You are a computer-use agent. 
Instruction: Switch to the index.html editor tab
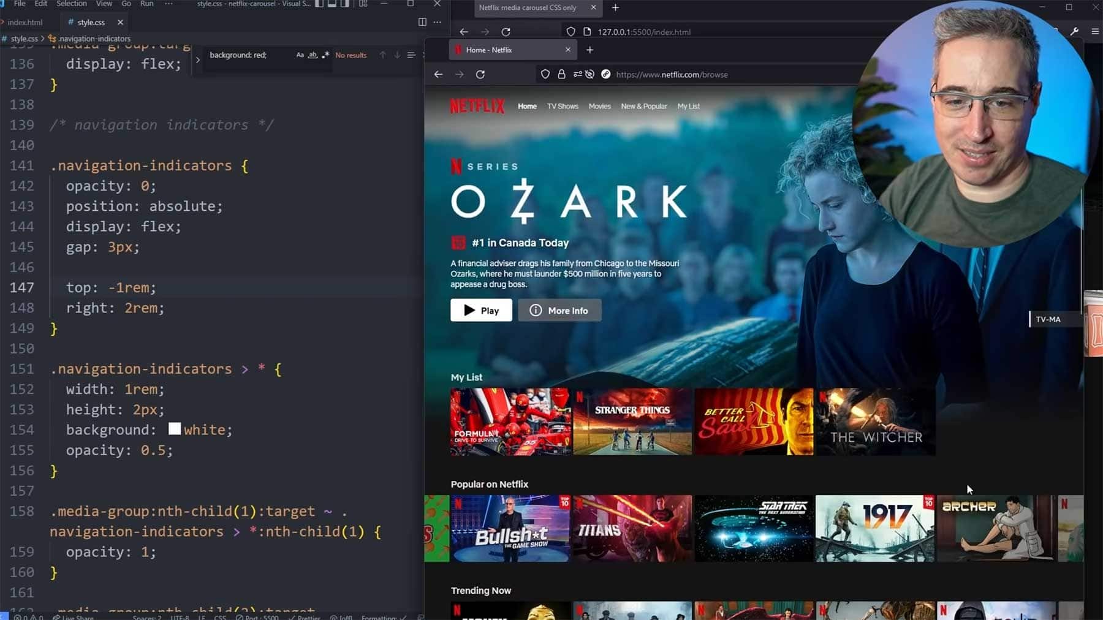25,22
